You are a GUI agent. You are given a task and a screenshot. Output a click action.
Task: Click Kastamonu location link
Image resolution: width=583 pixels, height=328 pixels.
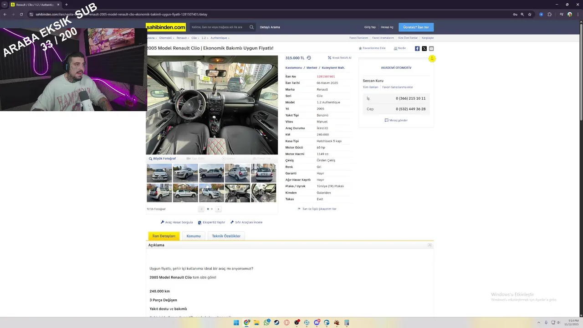click(x=294, y=68)
